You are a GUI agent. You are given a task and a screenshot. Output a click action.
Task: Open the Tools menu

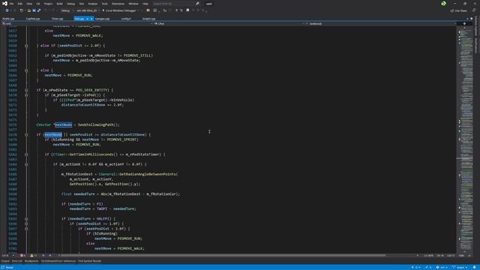[105, 4]
